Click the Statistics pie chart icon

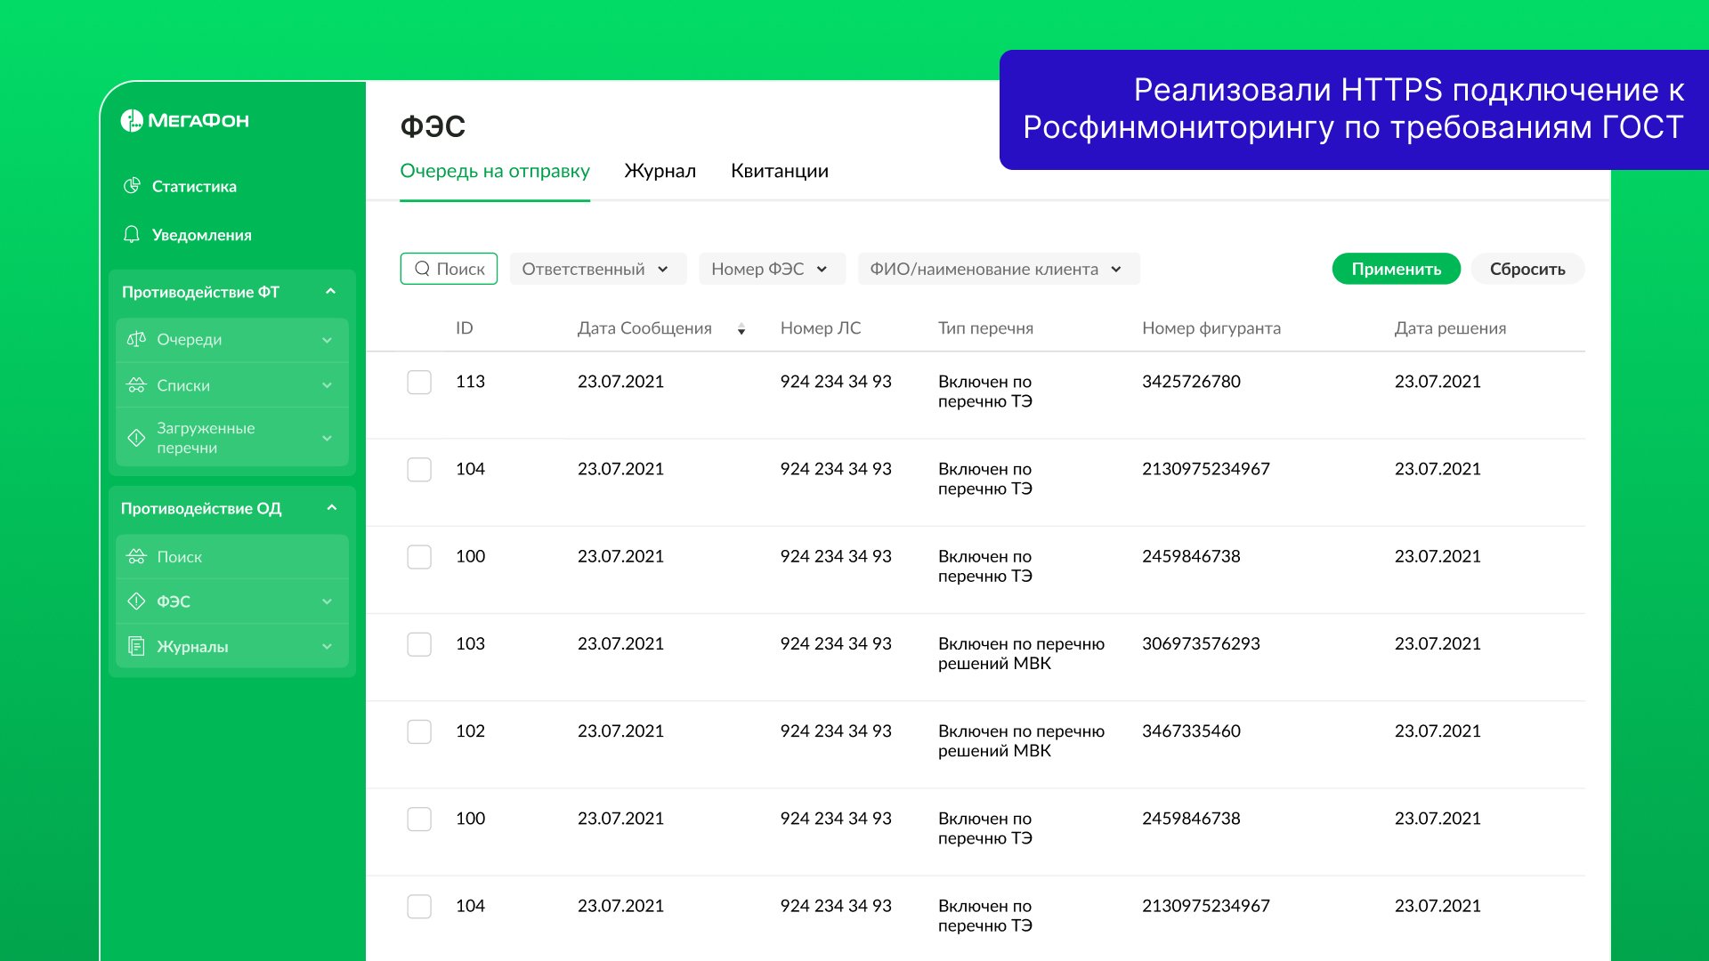(132, 186)
